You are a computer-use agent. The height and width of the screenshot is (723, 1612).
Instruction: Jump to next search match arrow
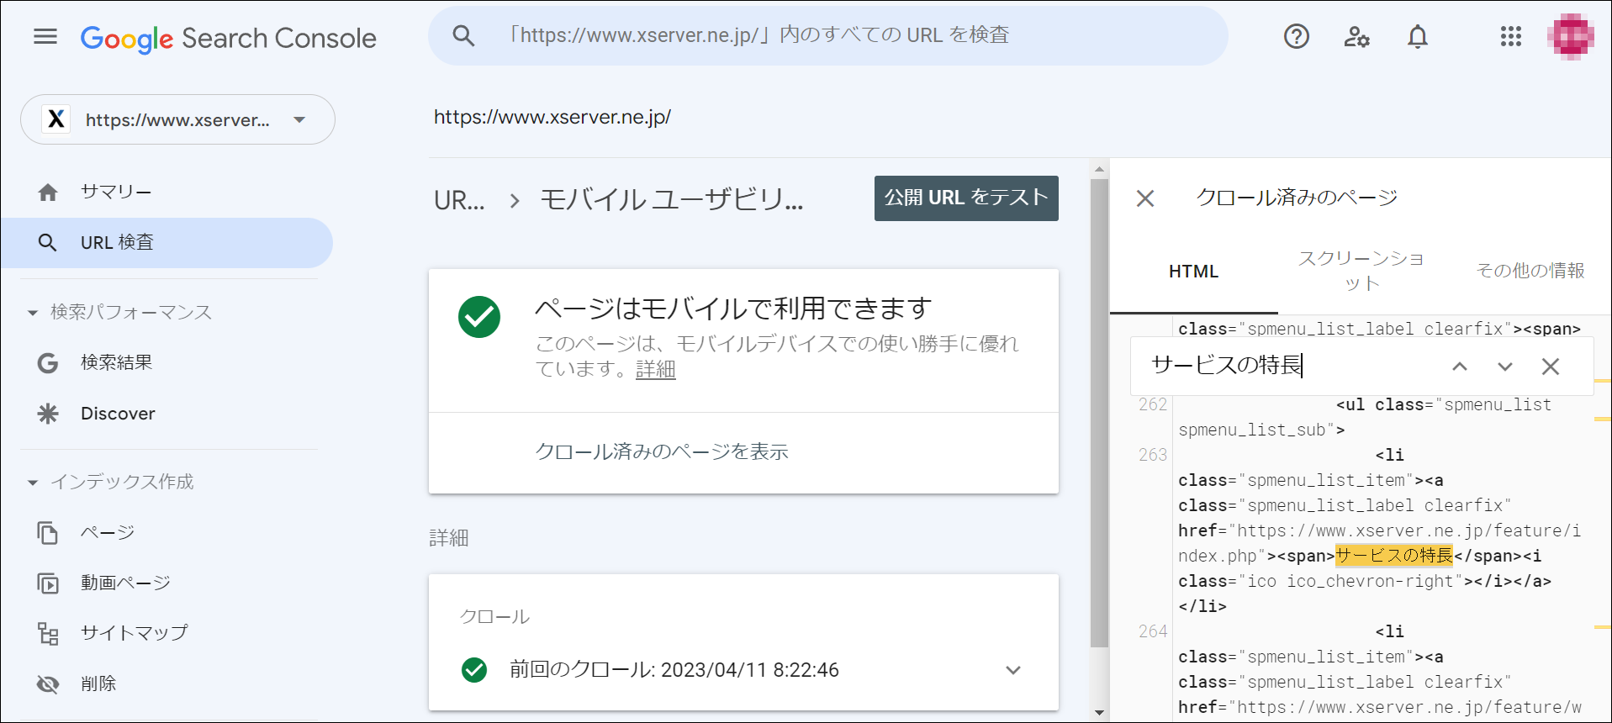[x=1505, y=367]
